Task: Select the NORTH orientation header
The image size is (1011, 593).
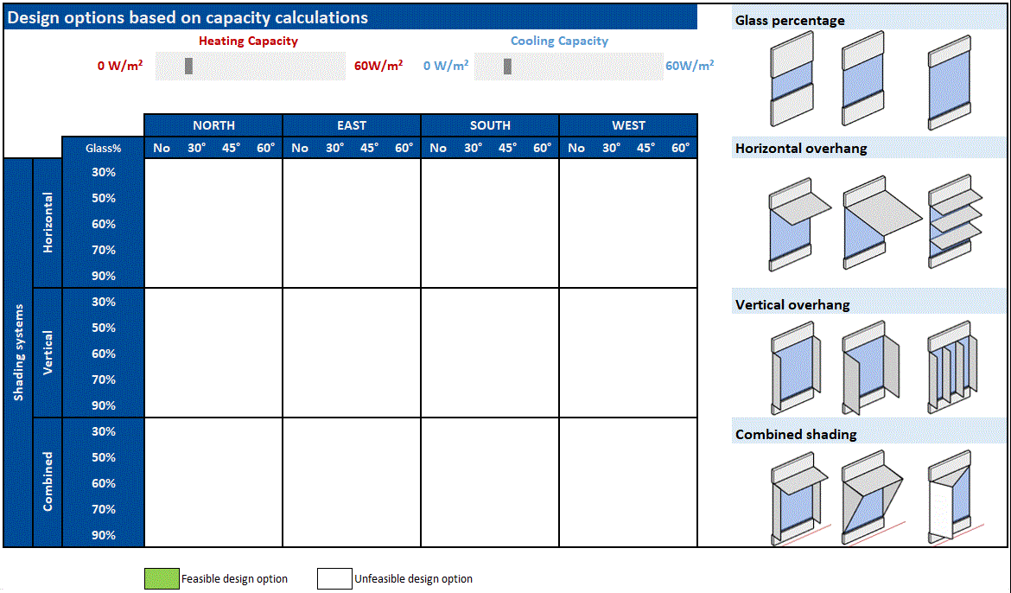Action: (213, 125)
